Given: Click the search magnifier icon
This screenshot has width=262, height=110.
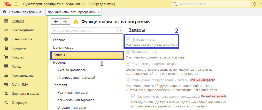Looking at the screenshot, I should pos(175,4).
